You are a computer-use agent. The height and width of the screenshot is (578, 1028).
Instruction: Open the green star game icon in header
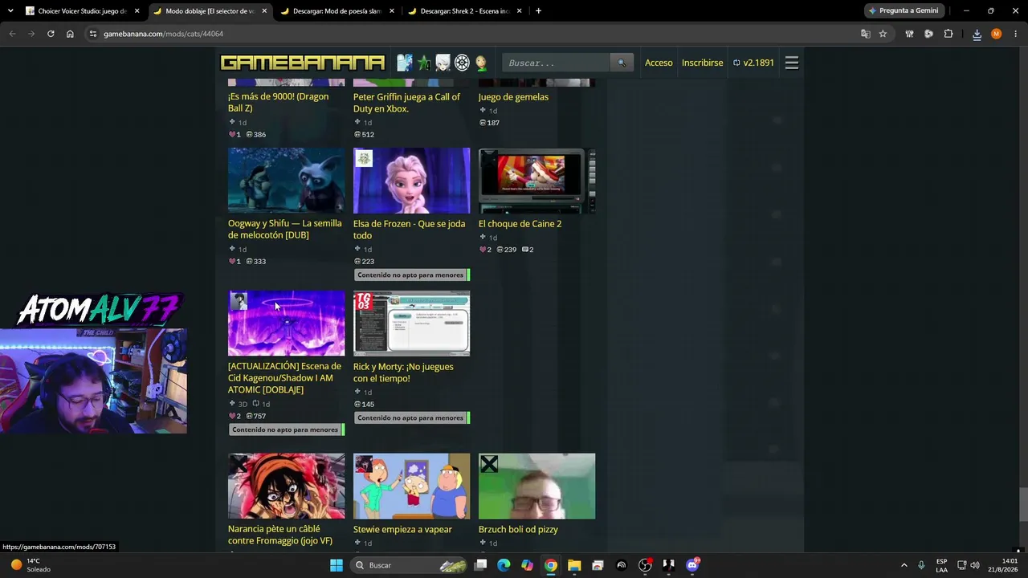click(x=424, y=63)
